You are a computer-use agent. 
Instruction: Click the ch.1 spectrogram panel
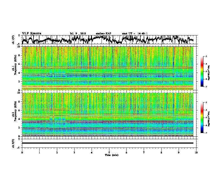(x=108, y=68)
